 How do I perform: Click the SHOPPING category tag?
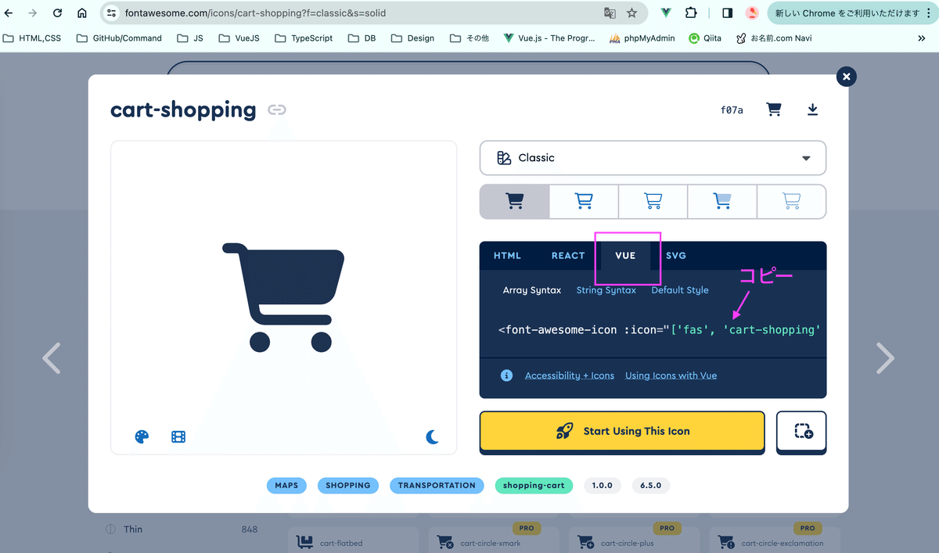(x=348, y=486)
